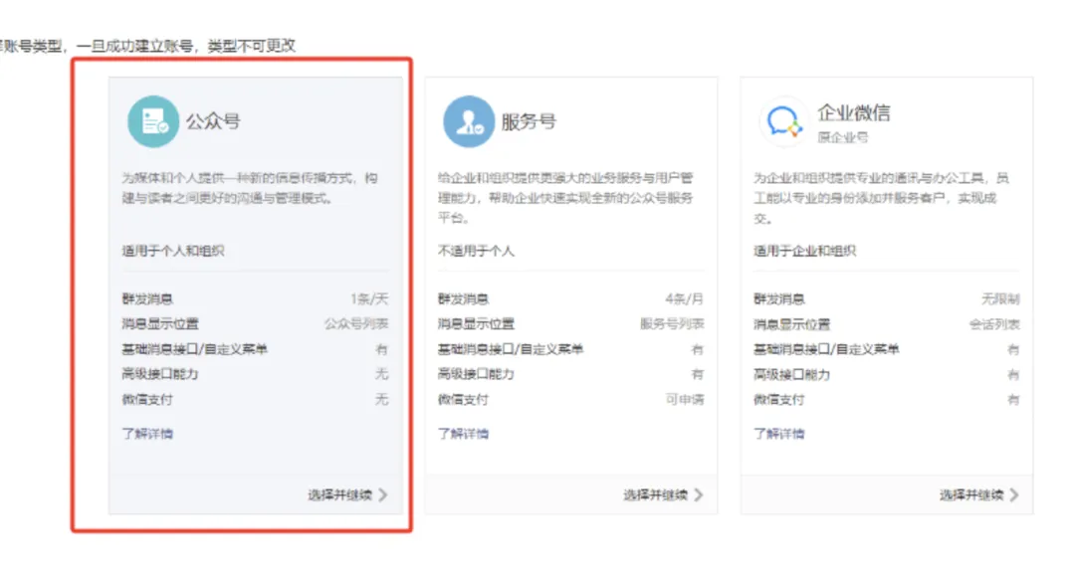This screenshot has height=571, width=1075.
Task: Click the 企业微信 chat bubble logo
Action: click(x=784, y=121)
